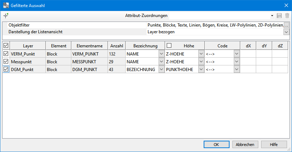This screenshot has width=292, height=152.
Task: Expand Darstellung der Listenansicht dropdown
Action: coord(286,32)
